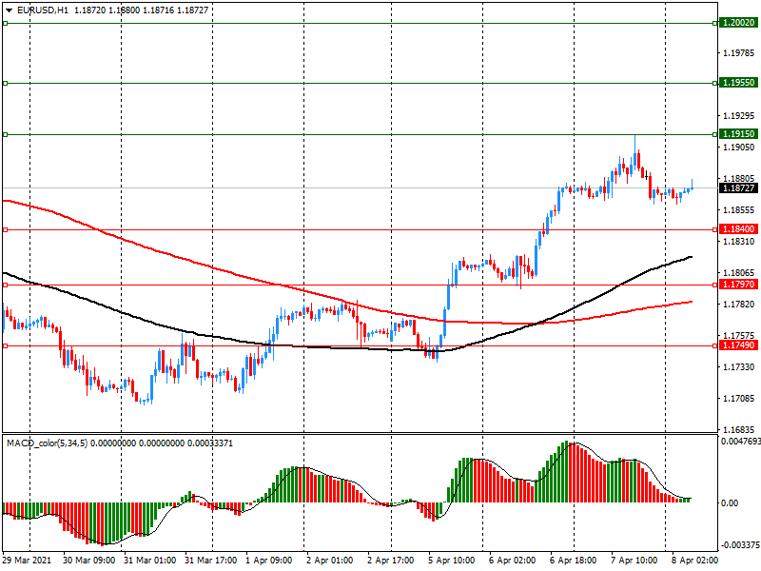Click the MACD scale value 0.00
Viewport: 761px width, 571px height.
click(x=730, y=503)
